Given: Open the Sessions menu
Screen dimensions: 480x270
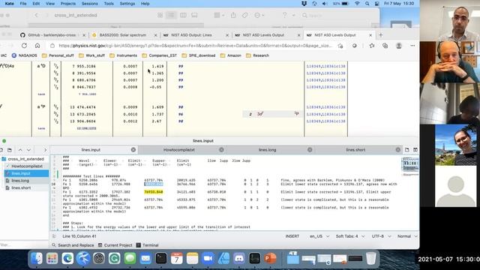Looking at the screenshot, I should coord(90,4).
